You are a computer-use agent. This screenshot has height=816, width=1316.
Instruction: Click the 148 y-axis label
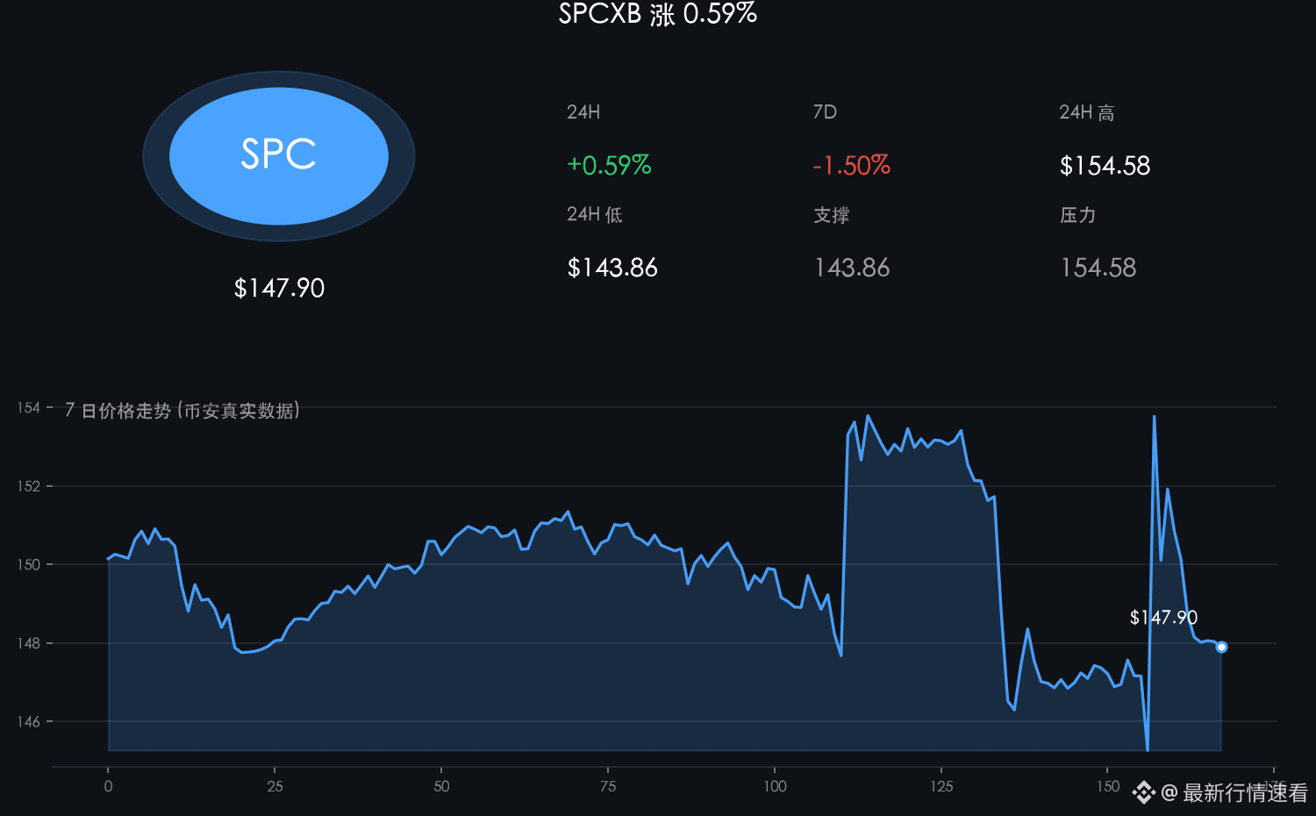[x=29, y=643]
